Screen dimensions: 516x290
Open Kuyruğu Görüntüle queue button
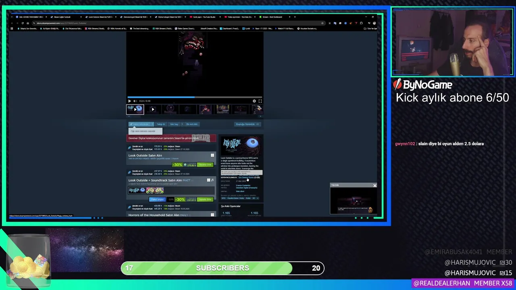pyautogui.click(x=248, y=124)
